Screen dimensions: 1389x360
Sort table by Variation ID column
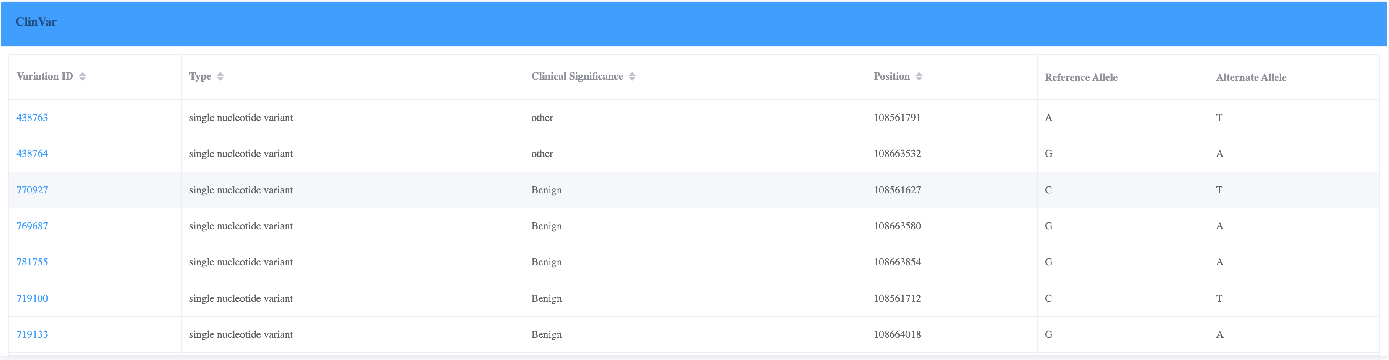pyautogui.click(x=83, y=77)
